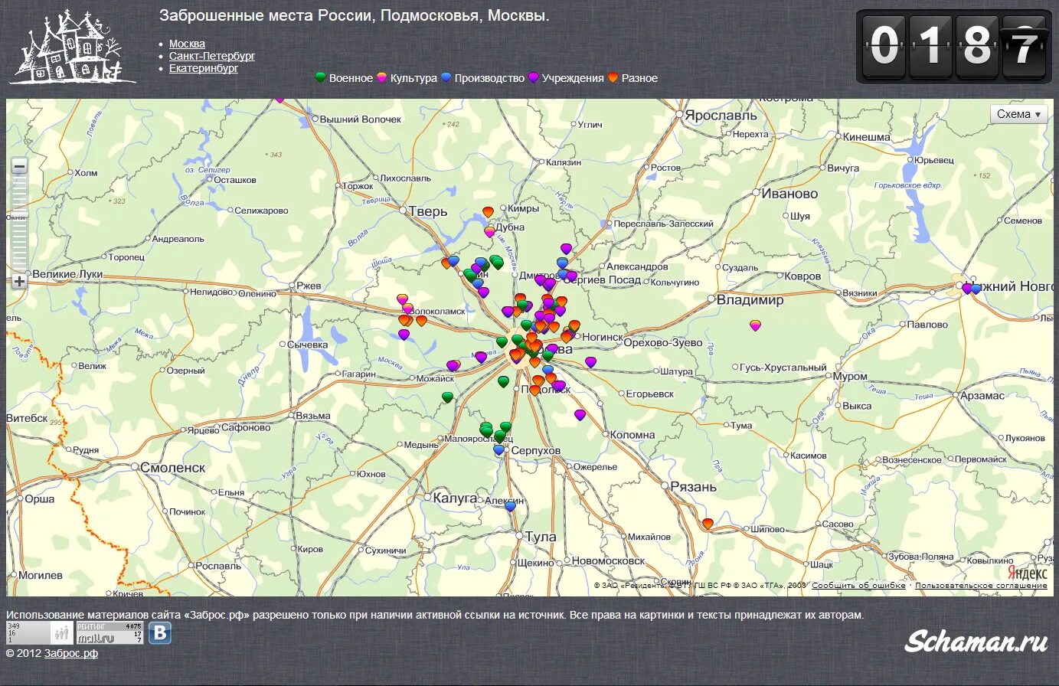Click the Муром city label
1059x686 pixels.
tap(851, 377)
